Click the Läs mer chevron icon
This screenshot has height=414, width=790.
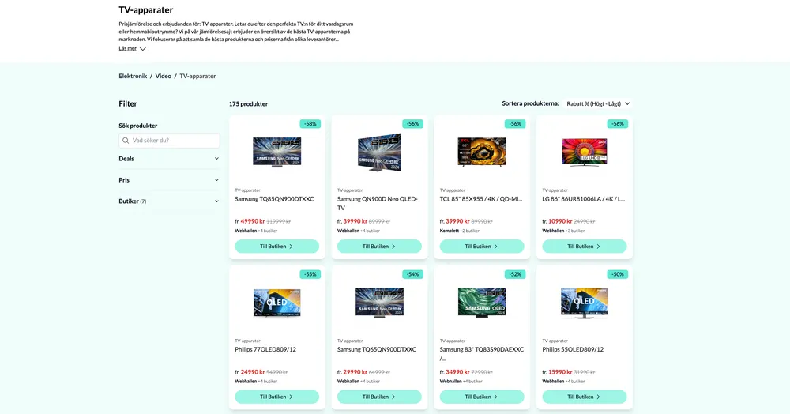pyautogui.click(x=142, y=49)
